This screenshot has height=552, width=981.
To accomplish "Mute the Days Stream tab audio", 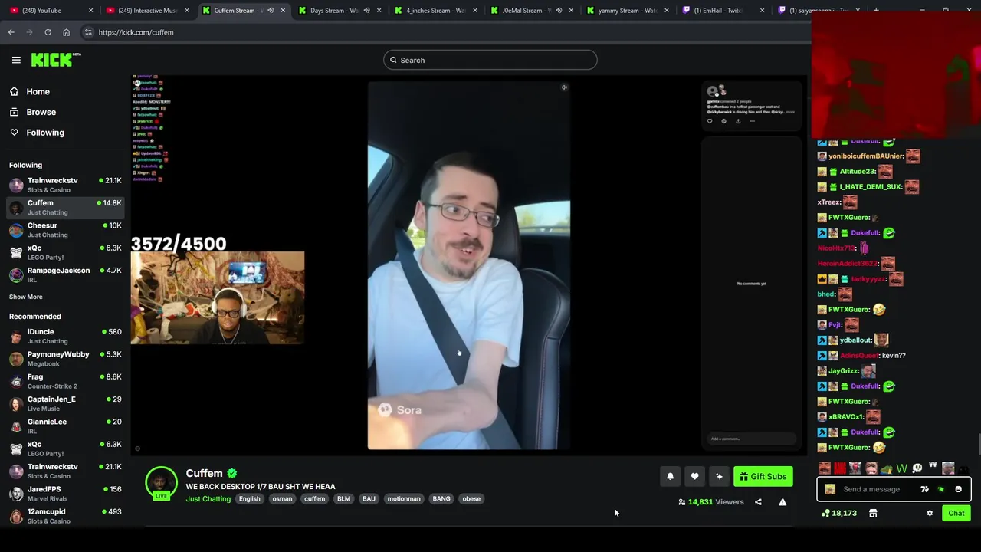I will 366,11.
